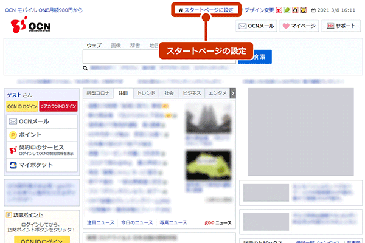This screenshot has height=243, width=365.
Task: Switch to the 注目 news tab
Action: coord(123,93)
